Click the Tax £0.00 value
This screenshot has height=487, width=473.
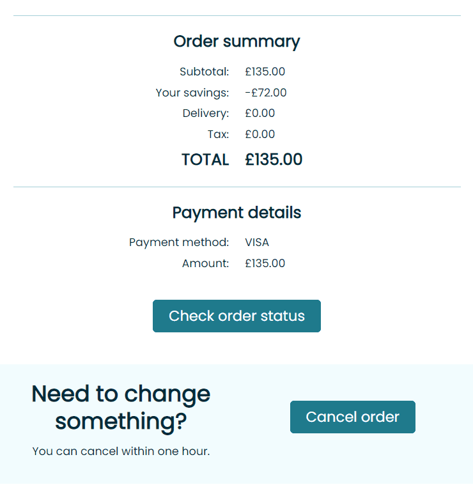tap(260, 134)
